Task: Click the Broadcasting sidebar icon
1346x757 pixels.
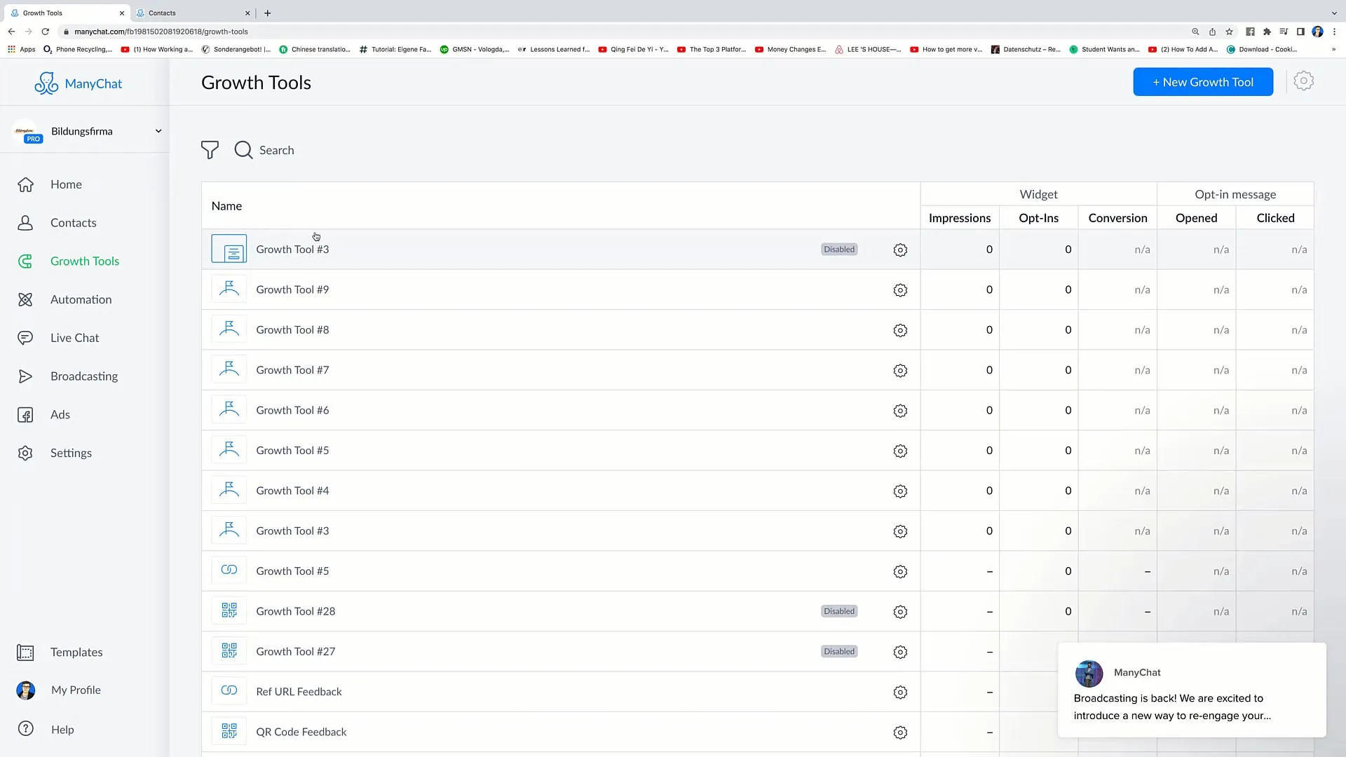Action: point(25,375)
